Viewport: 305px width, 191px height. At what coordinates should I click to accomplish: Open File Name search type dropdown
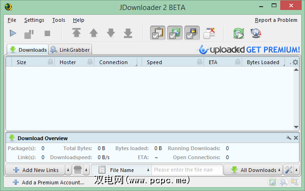click(x=122, y=170)
